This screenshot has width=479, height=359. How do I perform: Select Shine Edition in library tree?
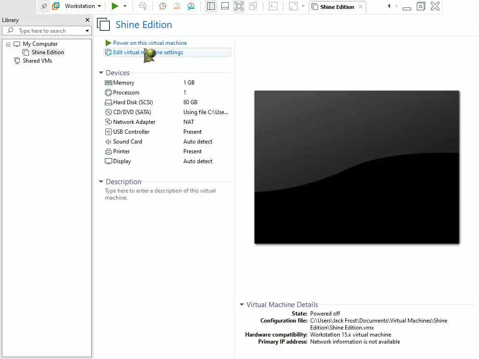pyautogui.click(x=48, y=52)
